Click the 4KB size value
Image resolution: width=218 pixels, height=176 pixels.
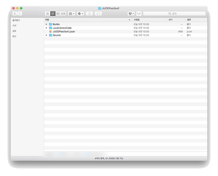[180, 32]
